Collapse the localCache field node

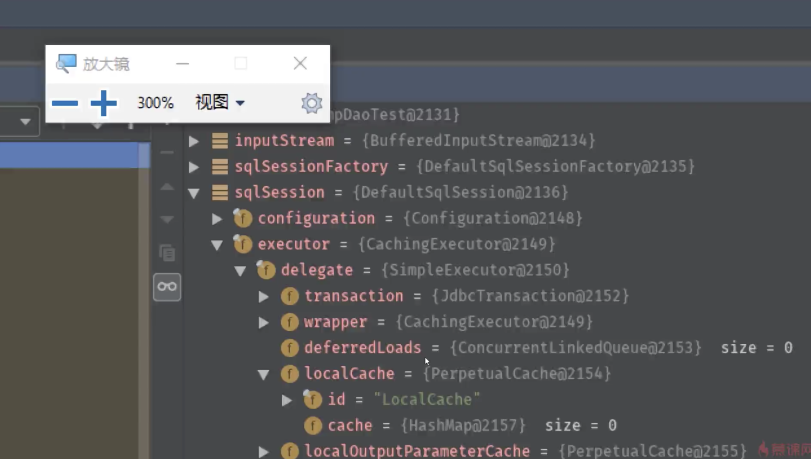tap(263, 375)
